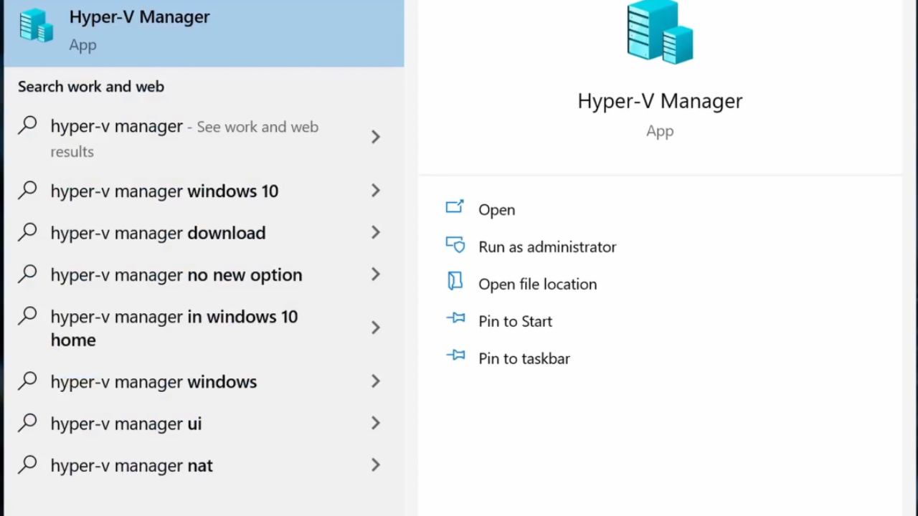Click the Hyper-V Manager icon in results list
This screenshot has width=918, height=516.
point(36,26)
